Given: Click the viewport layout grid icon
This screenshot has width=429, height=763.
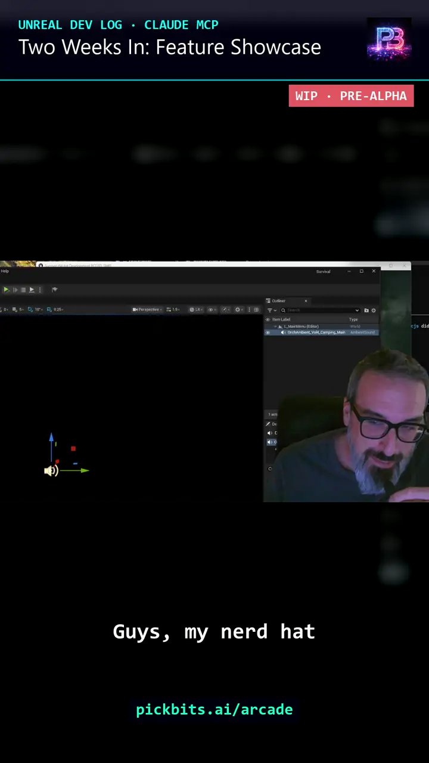Looking at the screenshot, I should tap(256, 309).
